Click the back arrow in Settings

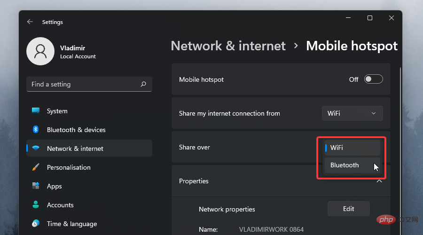point(30,22)
